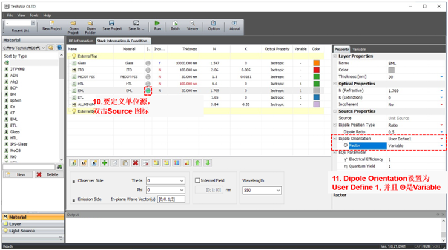
Task: Switch to the Layer panel tab
Action: pyautogui.click(x=33, y=224)
